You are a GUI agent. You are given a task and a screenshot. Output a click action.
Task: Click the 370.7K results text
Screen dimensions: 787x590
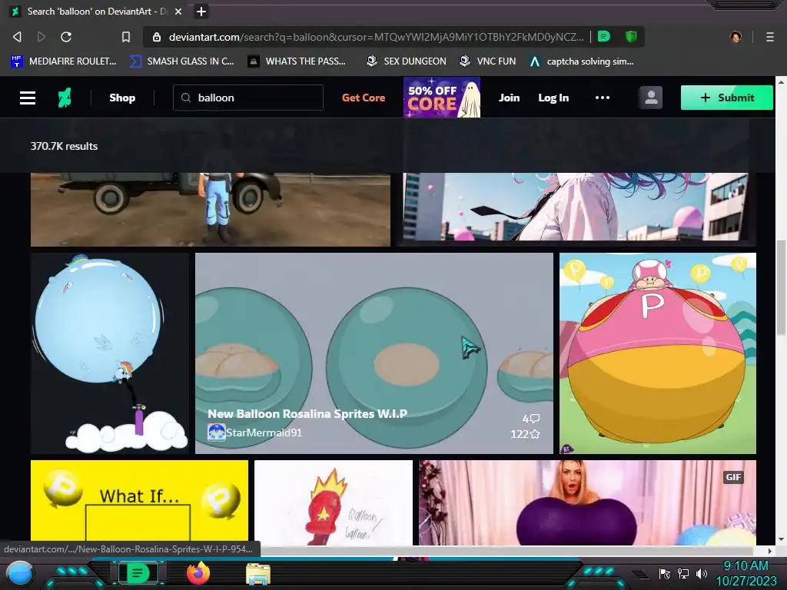(x=64, y=146)
